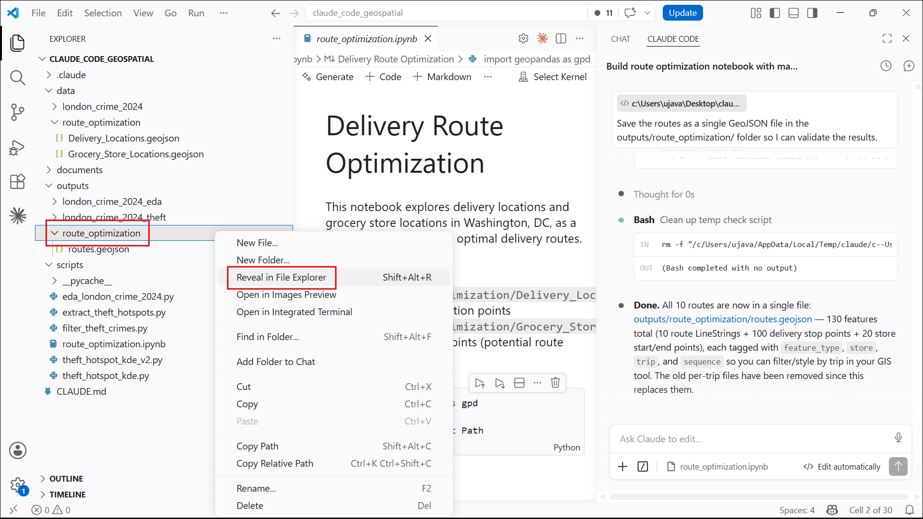Open the Run and Debug view
Screen dimensions: 923x519
click(x=18, y=147)
